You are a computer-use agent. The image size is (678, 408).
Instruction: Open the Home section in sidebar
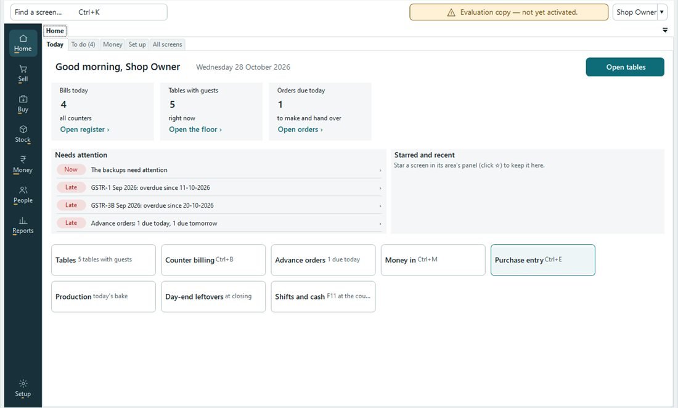[x=23, y=43]
